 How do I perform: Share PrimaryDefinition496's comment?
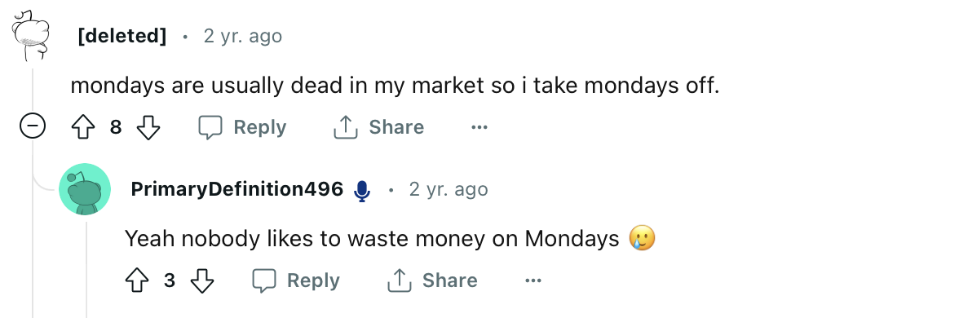(432, 280)
